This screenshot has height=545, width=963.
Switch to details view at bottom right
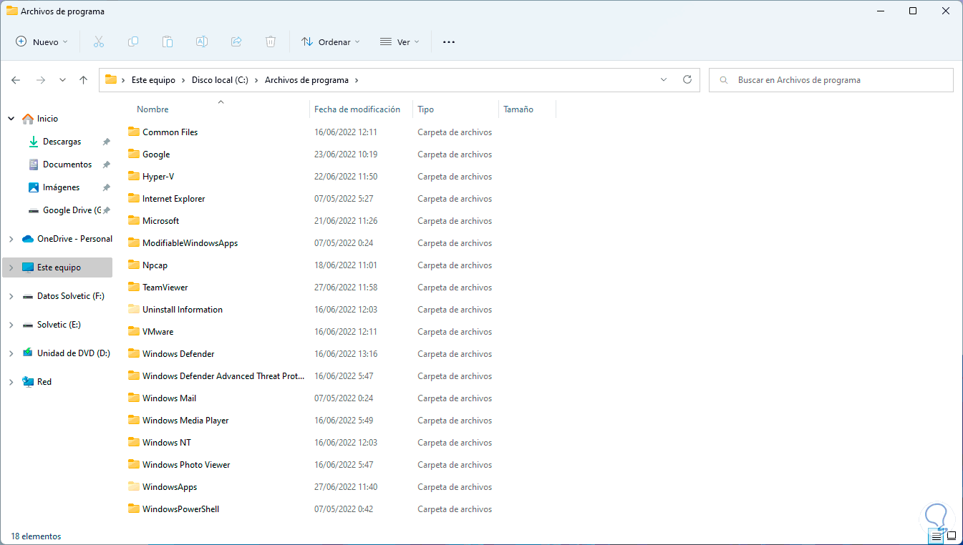tap(937, 535)
